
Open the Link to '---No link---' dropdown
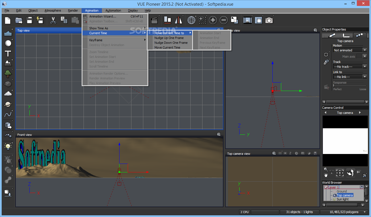tap(350, 77)
